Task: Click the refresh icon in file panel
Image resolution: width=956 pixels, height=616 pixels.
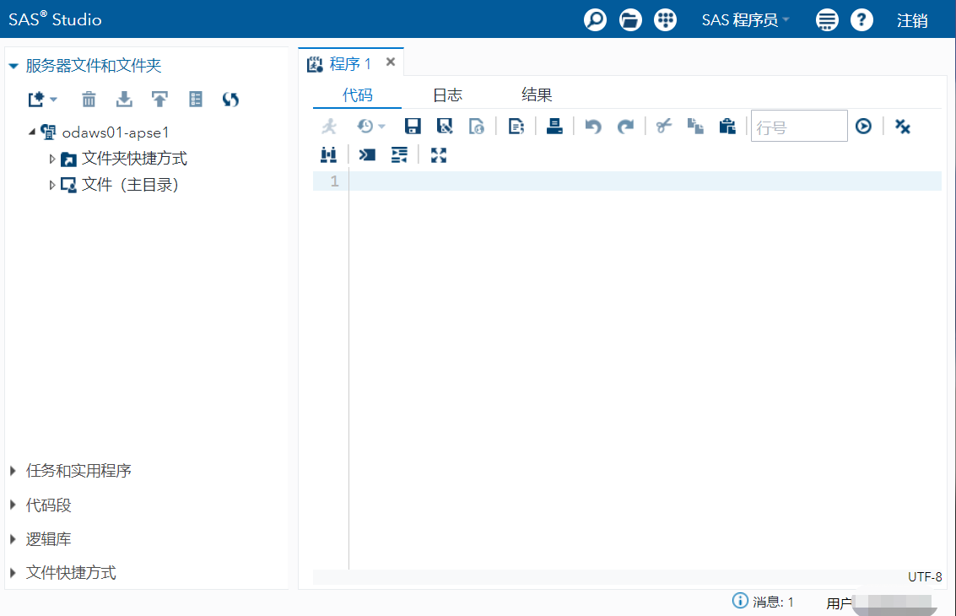Action: (x=230, y=99)
